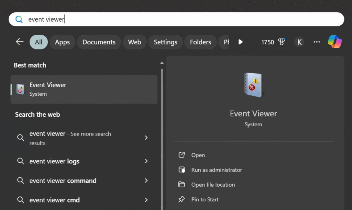Expand the event viewer command suggestion
Image resolution: width=352 pixels, height=210 pixels.
(146, 180)
